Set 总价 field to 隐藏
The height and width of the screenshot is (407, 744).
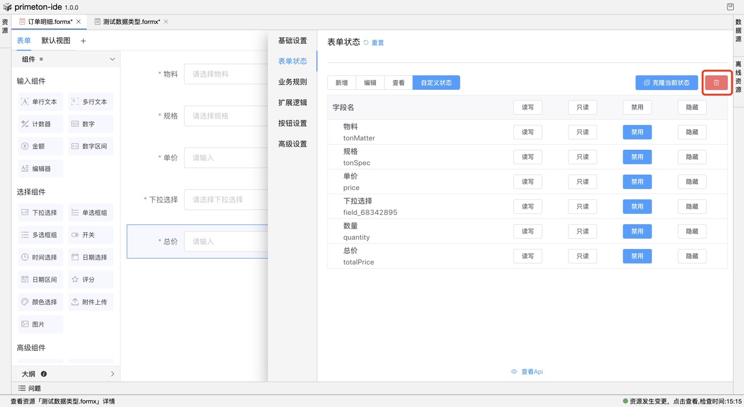point(692,256)
